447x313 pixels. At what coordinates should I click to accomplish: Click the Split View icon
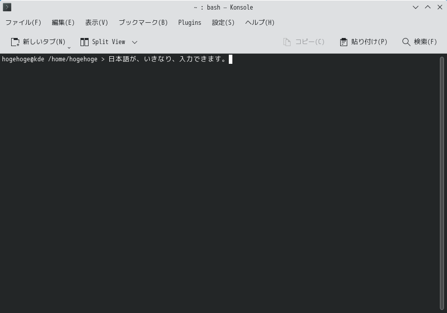[85, 42]
